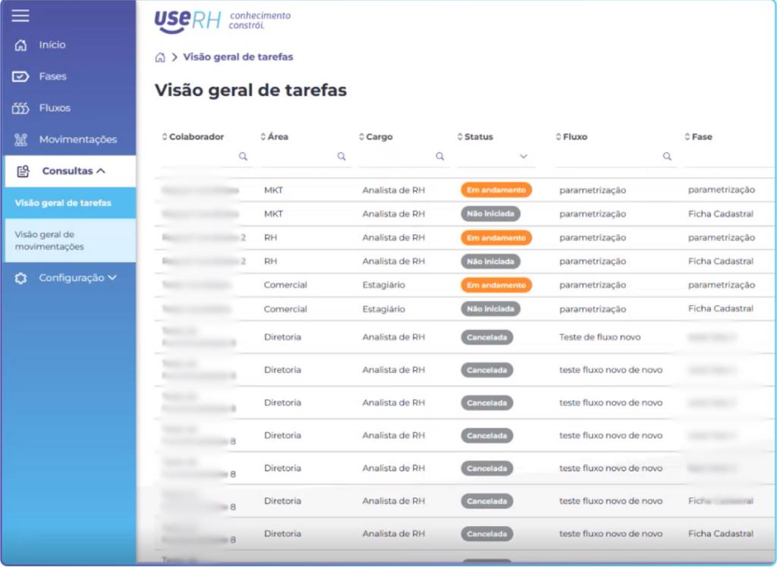Click the first MKT area cell
The height and width of the screenshot is (567, 777).
pyautogui.click(x=273, y=190)
